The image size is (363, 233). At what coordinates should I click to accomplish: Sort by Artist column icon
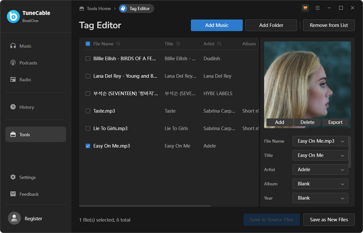[x=219, y=44]
